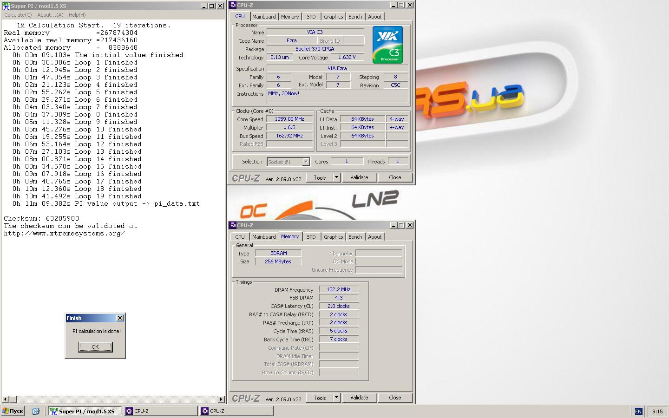The height and width of the screenshot is (418, 669).
Task: Click the PI value output pi_data.txt line
Action: click(x=106, y=203)
